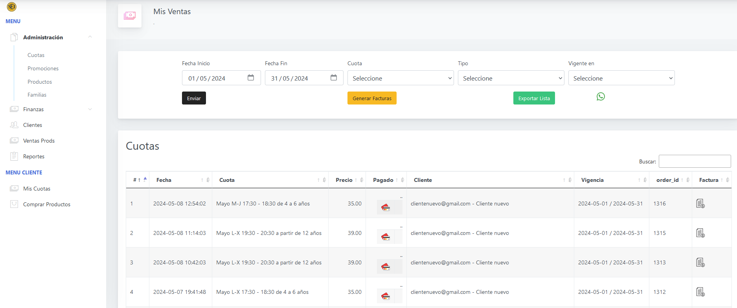Open the Cuota filter dropdown
This screenshot has height=308, width=737.
[401, 78]
